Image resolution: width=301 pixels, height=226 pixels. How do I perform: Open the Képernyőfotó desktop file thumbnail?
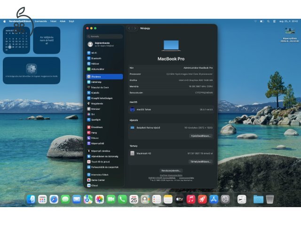click(x=290, y=31)
